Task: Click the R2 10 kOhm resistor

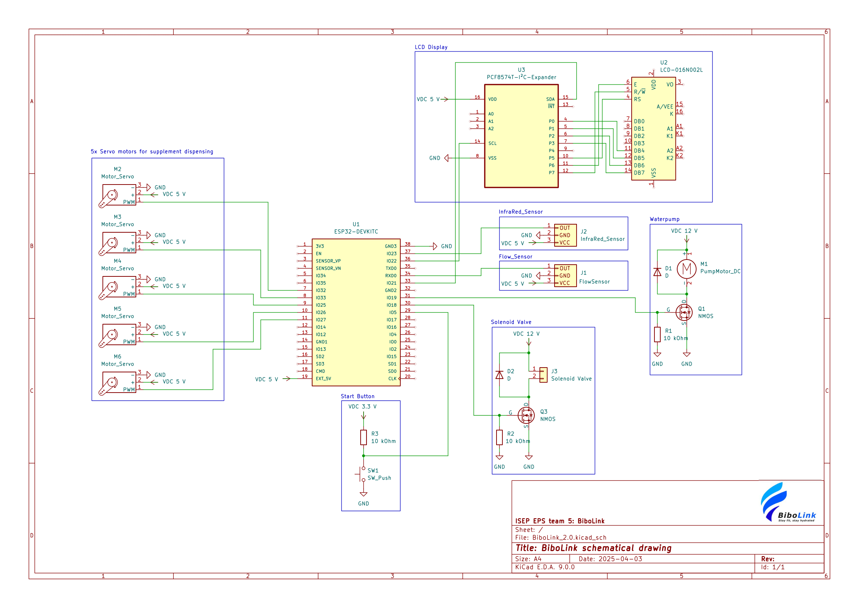Action: (x=499, y=437)
